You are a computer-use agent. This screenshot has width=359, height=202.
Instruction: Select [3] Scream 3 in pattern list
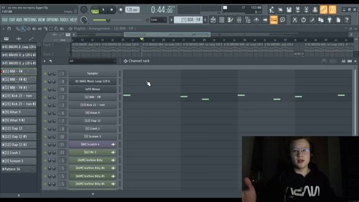(x=19, y=161)
